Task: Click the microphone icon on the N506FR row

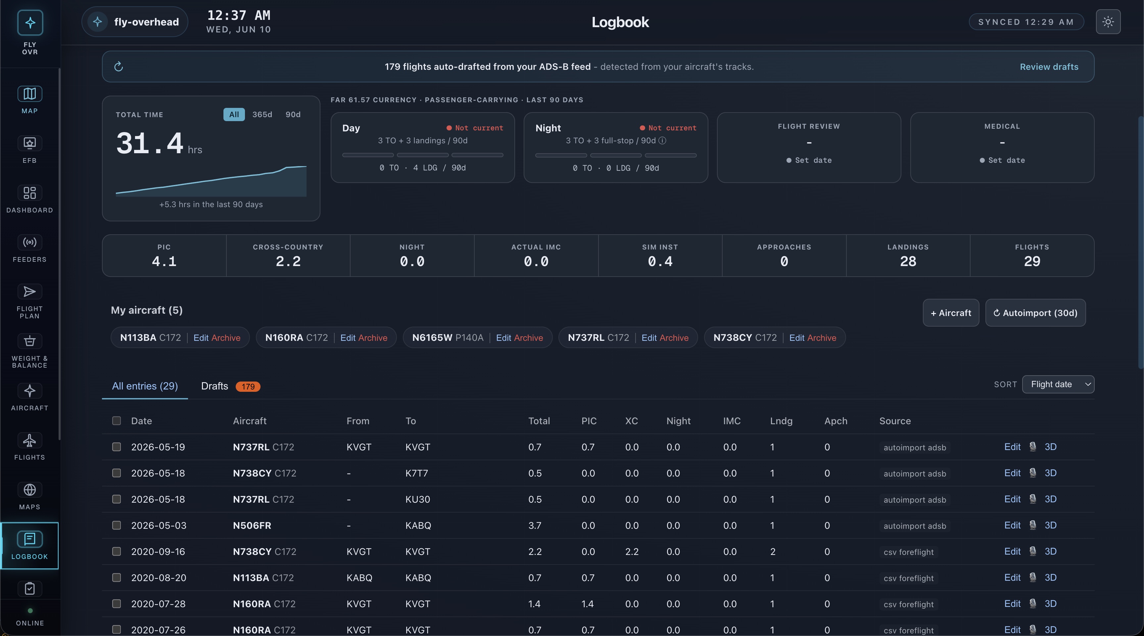Action: pyautogui.click(x=1032, y=525)
